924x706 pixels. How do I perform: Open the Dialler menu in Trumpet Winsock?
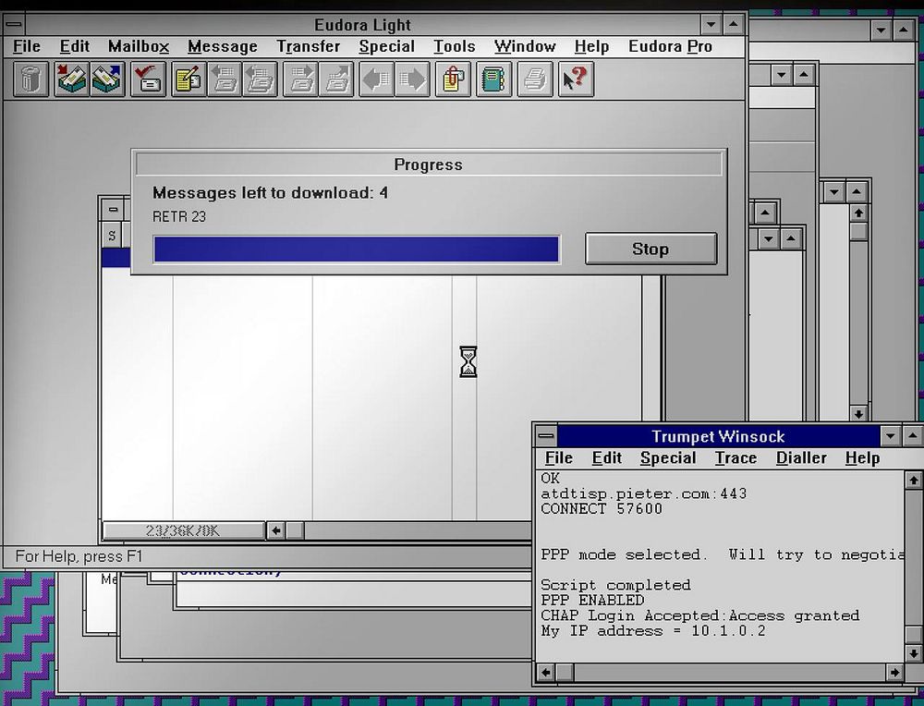coord(801,458)
